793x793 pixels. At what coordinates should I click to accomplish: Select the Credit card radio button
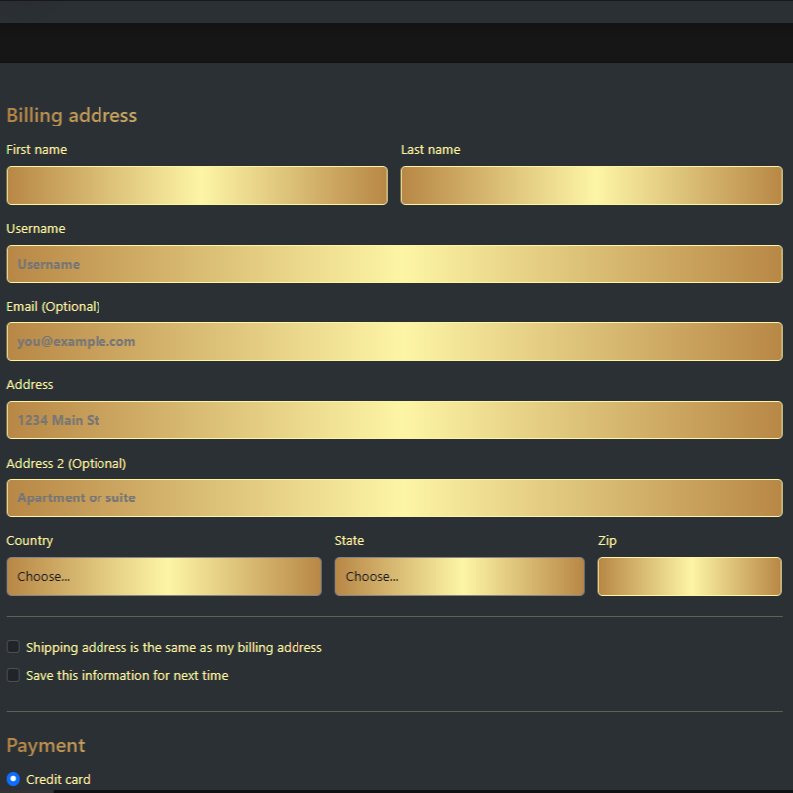pos(13,779)
